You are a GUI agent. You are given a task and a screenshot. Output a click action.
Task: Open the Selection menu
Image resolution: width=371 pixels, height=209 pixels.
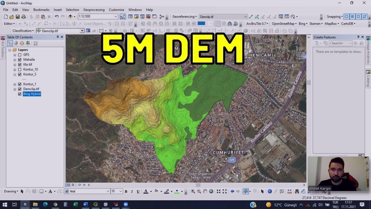[x=72, y=10]
